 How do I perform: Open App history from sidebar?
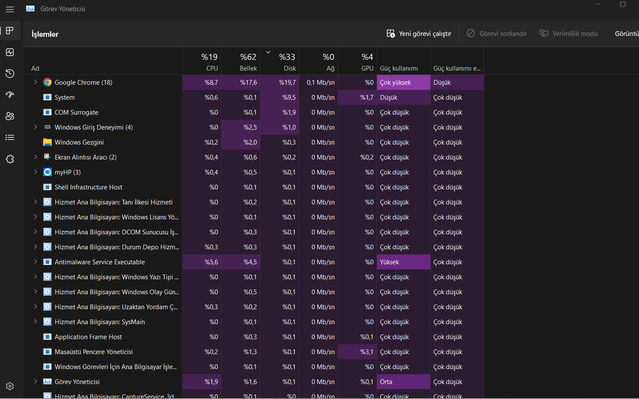[10, 74]
